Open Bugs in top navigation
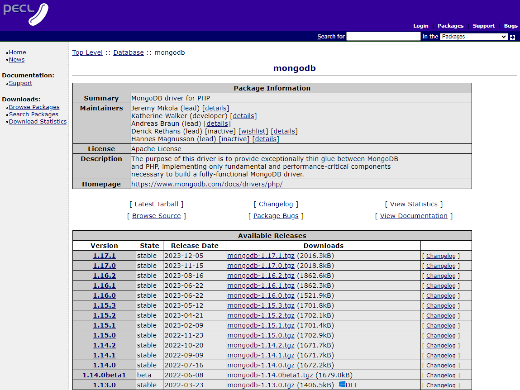Screen dimensions: 520x390 [510, 26]
